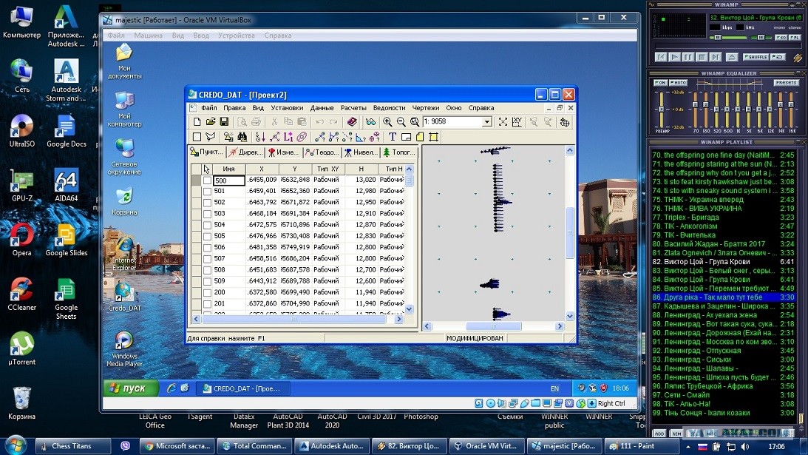Check the box for row 503
The width and height of the screenshot is (808, 455).
[x=207, y=214]
